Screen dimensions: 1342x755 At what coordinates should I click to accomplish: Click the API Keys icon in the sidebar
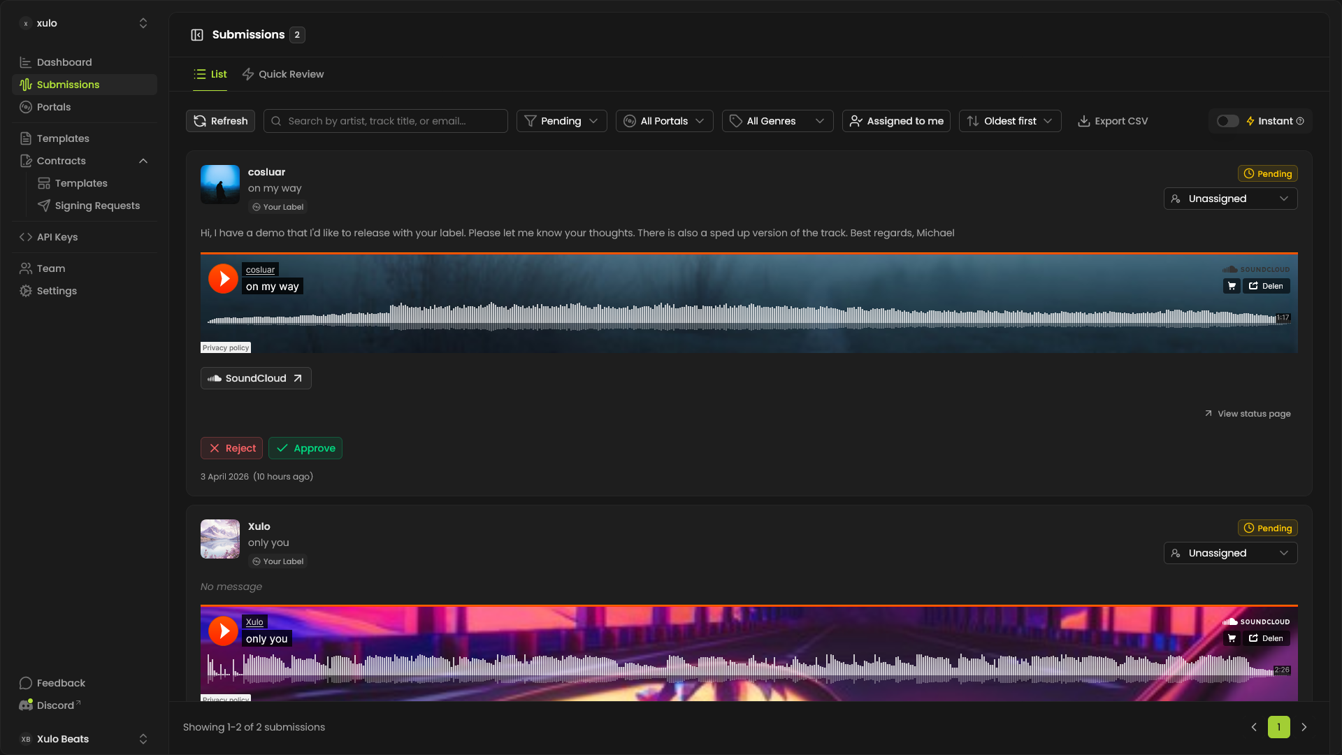click(25, 237)
